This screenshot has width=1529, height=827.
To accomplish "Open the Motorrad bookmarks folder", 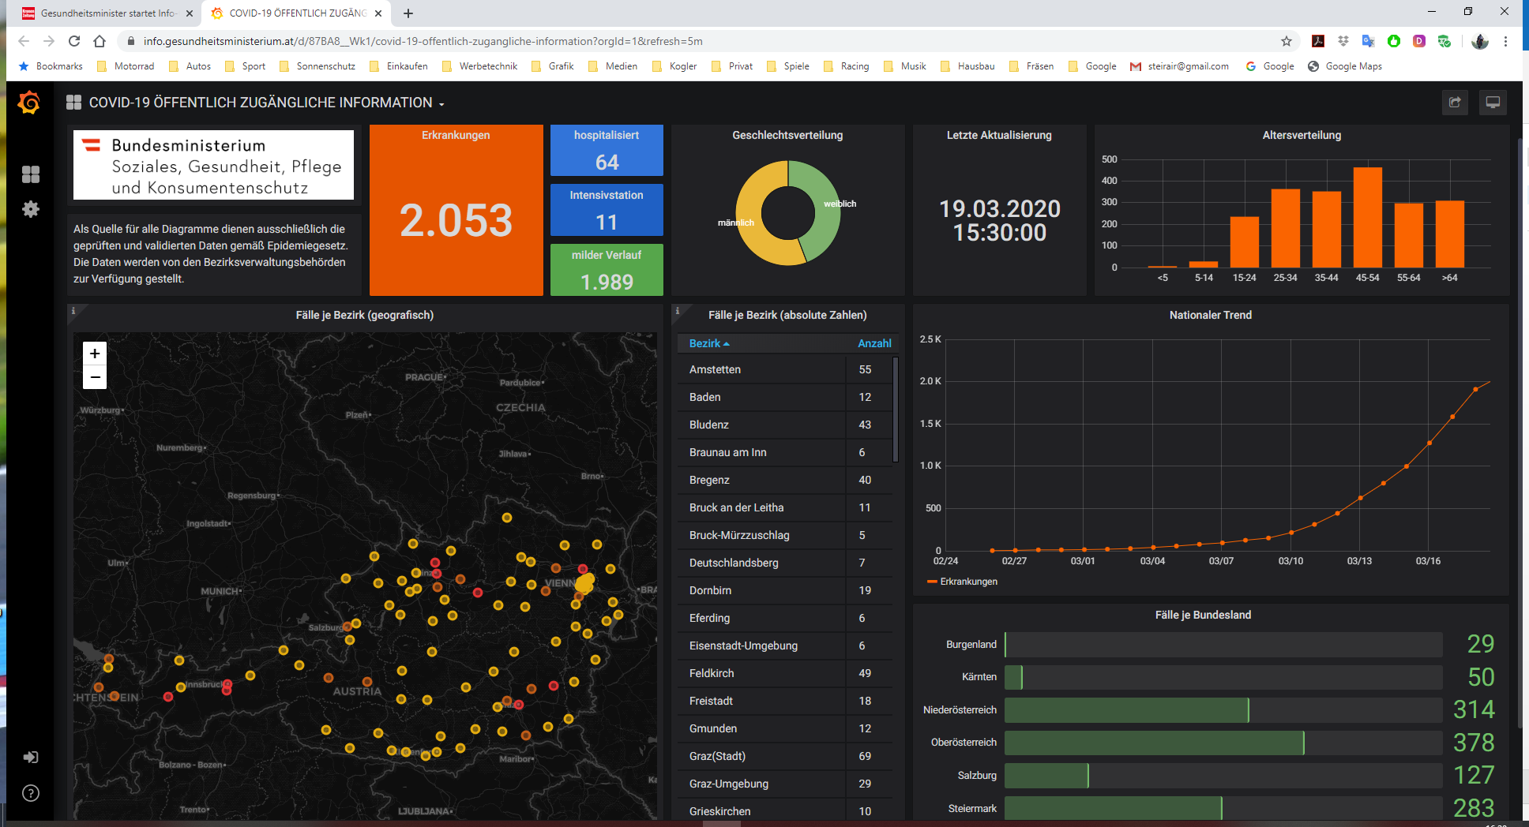I will (126, 66).
